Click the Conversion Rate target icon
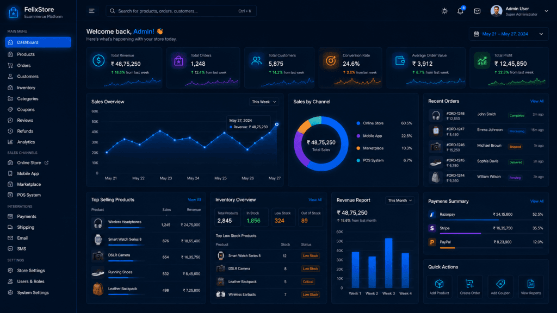557x313 pixels. pos(331,61)
